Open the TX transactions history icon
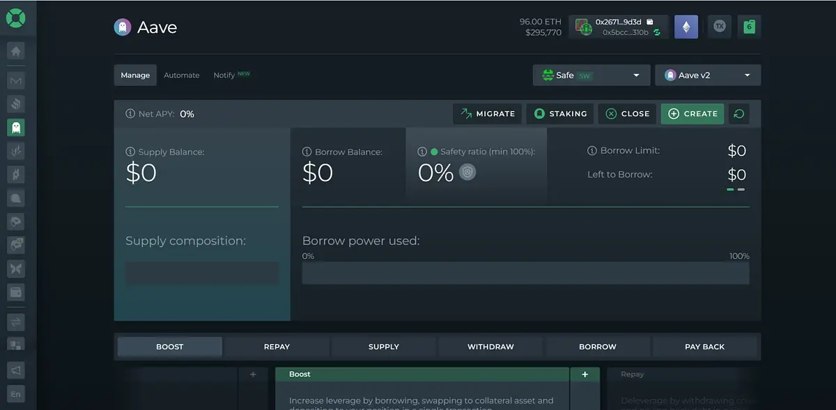This screenshot has height=410, width=836. pos(720,26)
